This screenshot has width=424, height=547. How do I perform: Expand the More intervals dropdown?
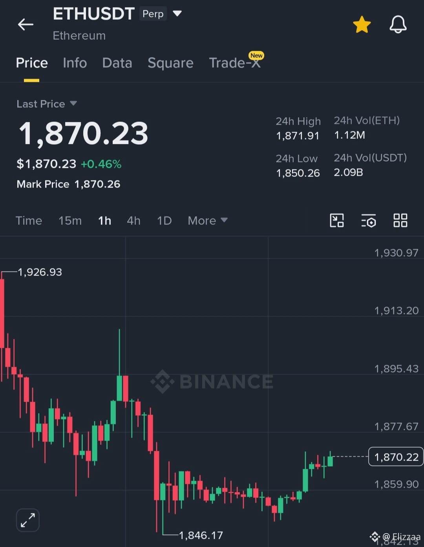click(x=208, y=220)
